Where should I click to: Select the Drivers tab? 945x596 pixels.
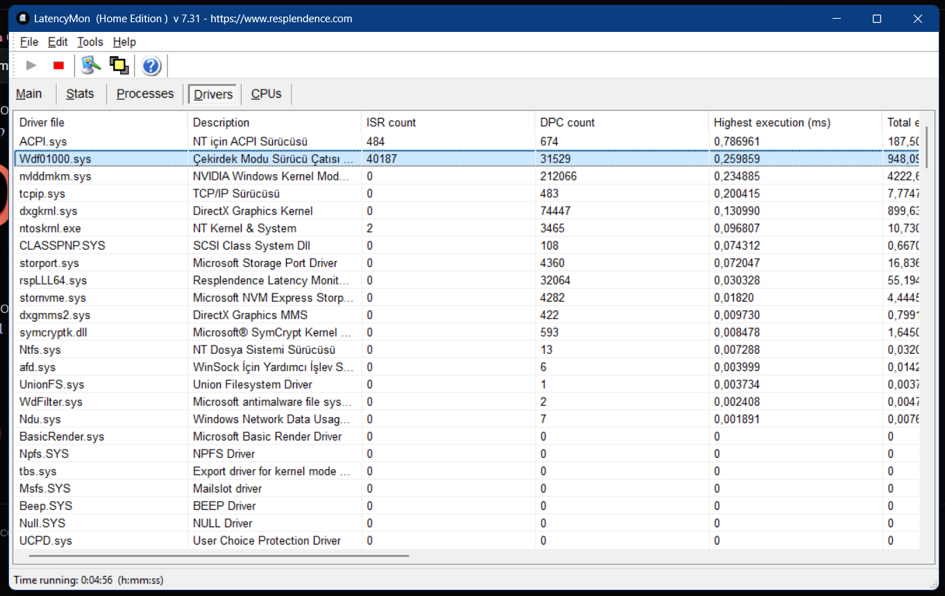click(213, 94)
